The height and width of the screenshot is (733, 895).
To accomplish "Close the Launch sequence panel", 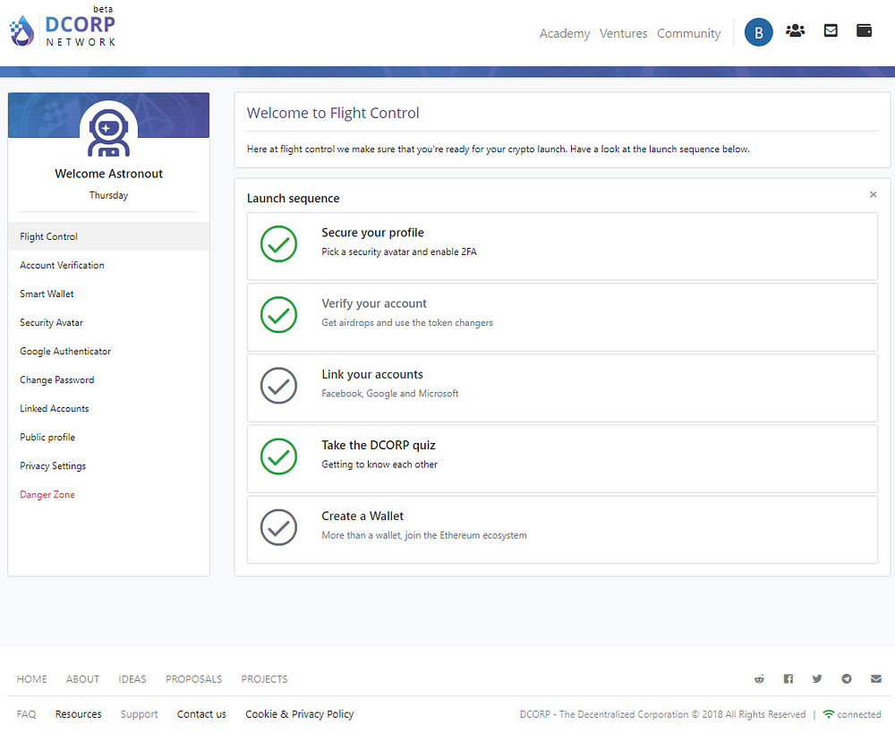I will point(873,195).
